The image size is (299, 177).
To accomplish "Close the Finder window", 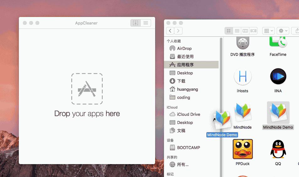I will tap(168, 23).
